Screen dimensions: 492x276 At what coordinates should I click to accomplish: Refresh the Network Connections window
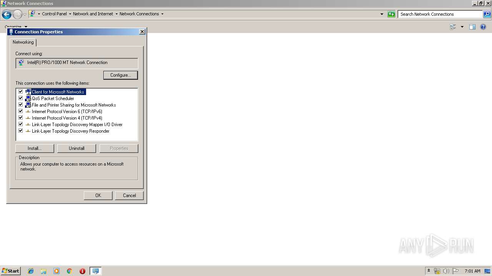pos(391,14)
